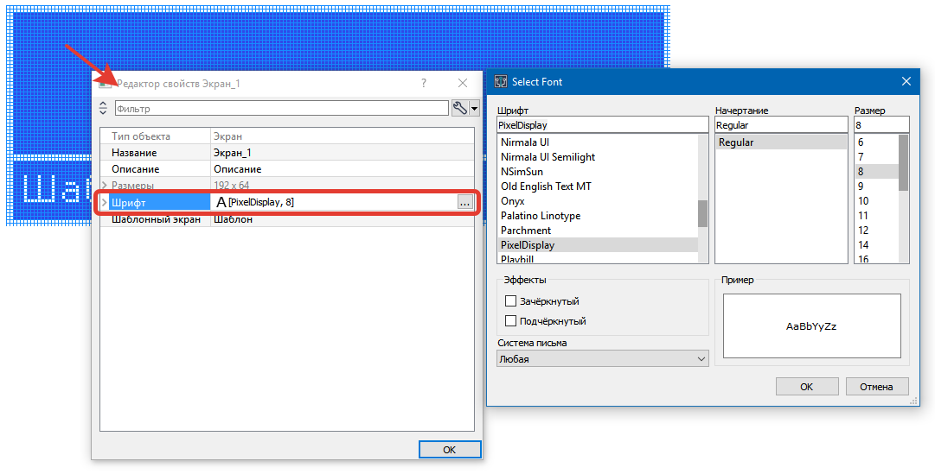The height and width of the screenshot is (474, 935).
Task: Open font picker with the ellipsis button
Action: (x=465, y=202)
